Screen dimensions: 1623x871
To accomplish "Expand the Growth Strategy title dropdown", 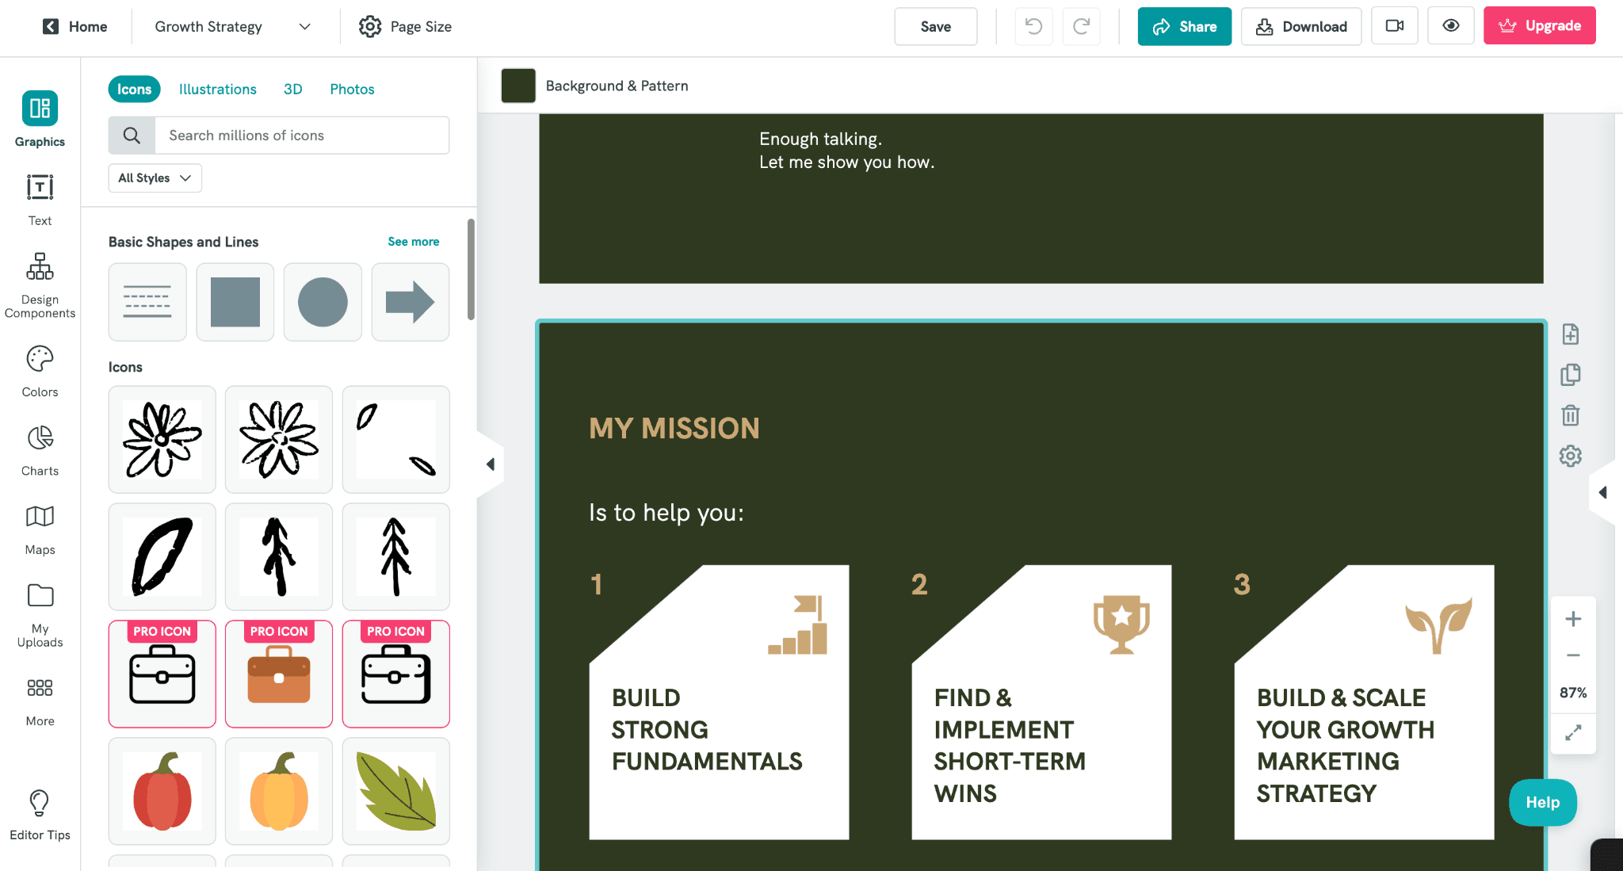I will (x=305, y=26).
